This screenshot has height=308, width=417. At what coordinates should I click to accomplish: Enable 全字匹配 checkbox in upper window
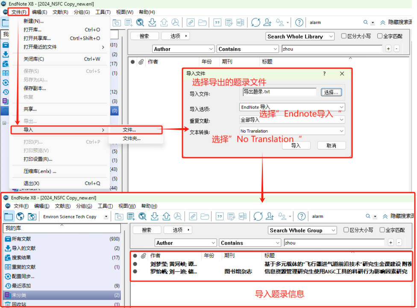click(380, 36)
